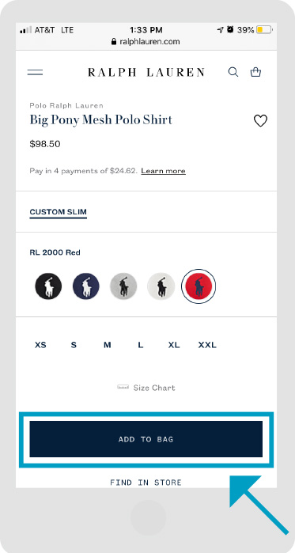Add shirt to wishlist with heart icon
295x553 pixels.
coord(260,121)
